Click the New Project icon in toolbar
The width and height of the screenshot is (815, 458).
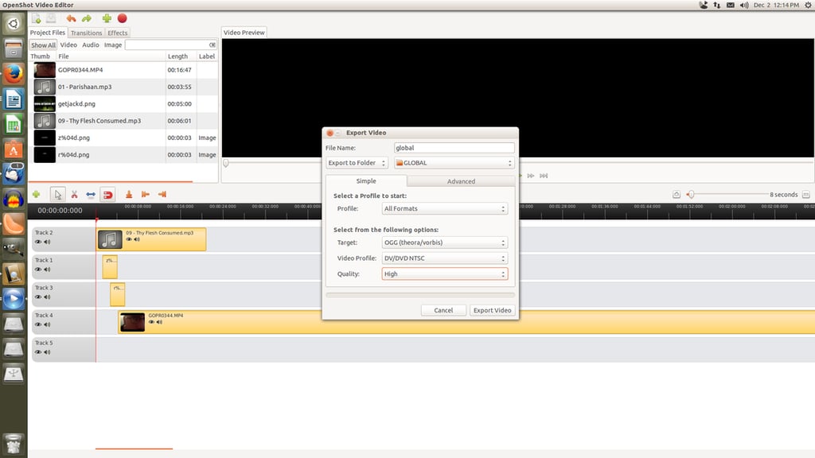click(x=37, y=19)
